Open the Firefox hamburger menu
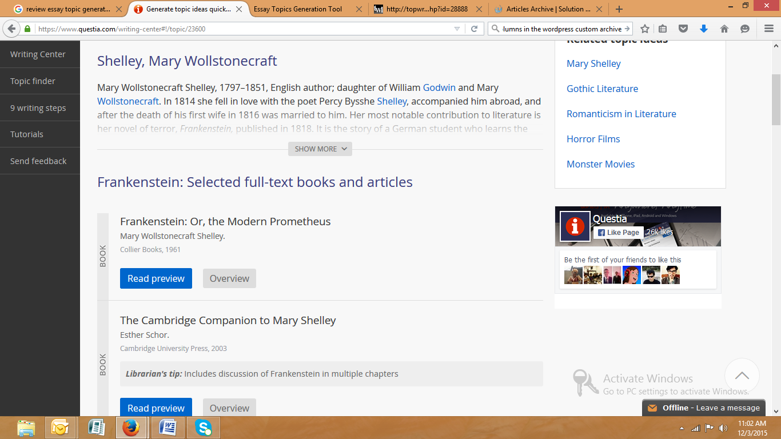The height and width of the screenshot is (439, 781). coord(768,29)
